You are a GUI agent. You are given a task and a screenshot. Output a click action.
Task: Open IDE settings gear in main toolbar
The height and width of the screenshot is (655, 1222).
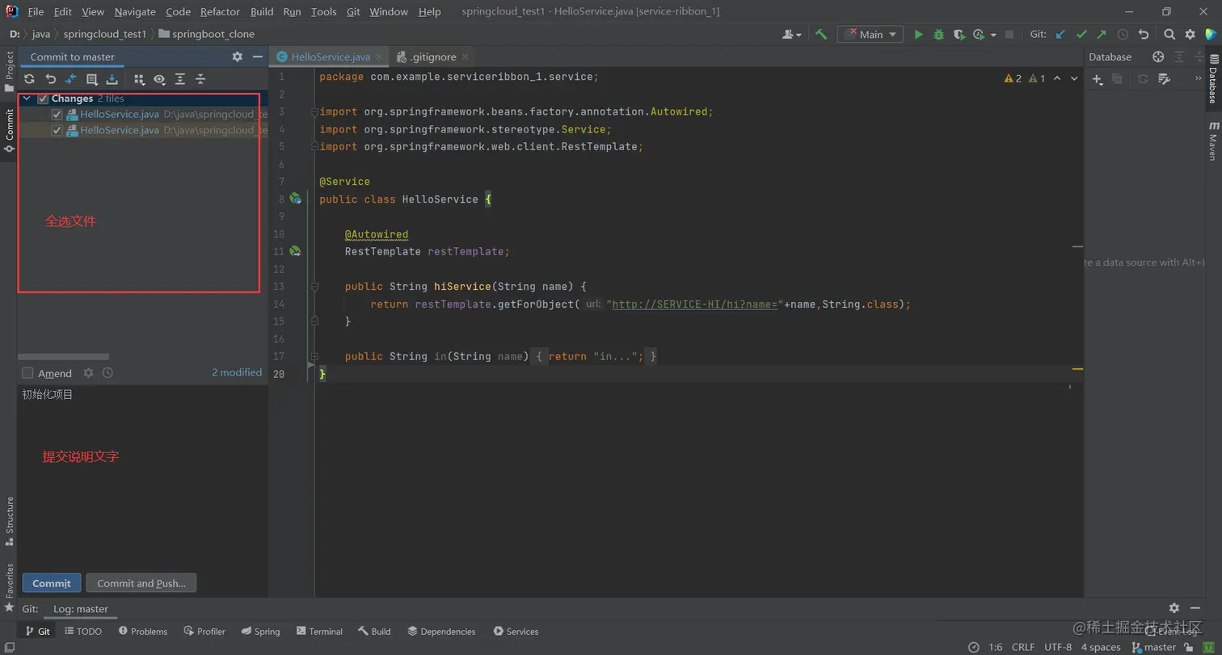[x=1190, y=34]
